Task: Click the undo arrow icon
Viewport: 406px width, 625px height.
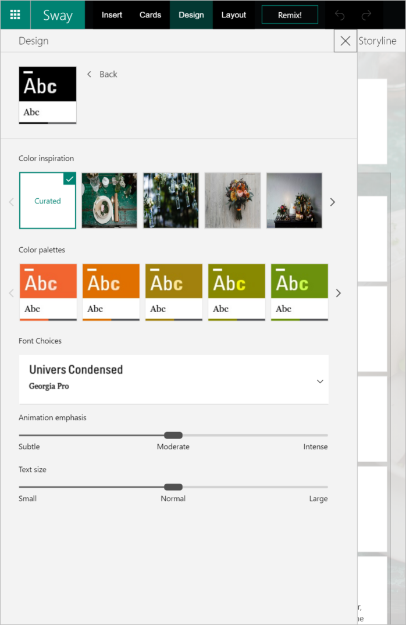Action: (340, 15)
